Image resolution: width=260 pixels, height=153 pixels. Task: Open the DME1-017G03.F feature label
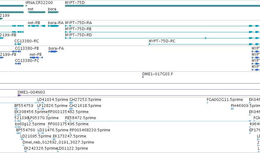[158, 74]
